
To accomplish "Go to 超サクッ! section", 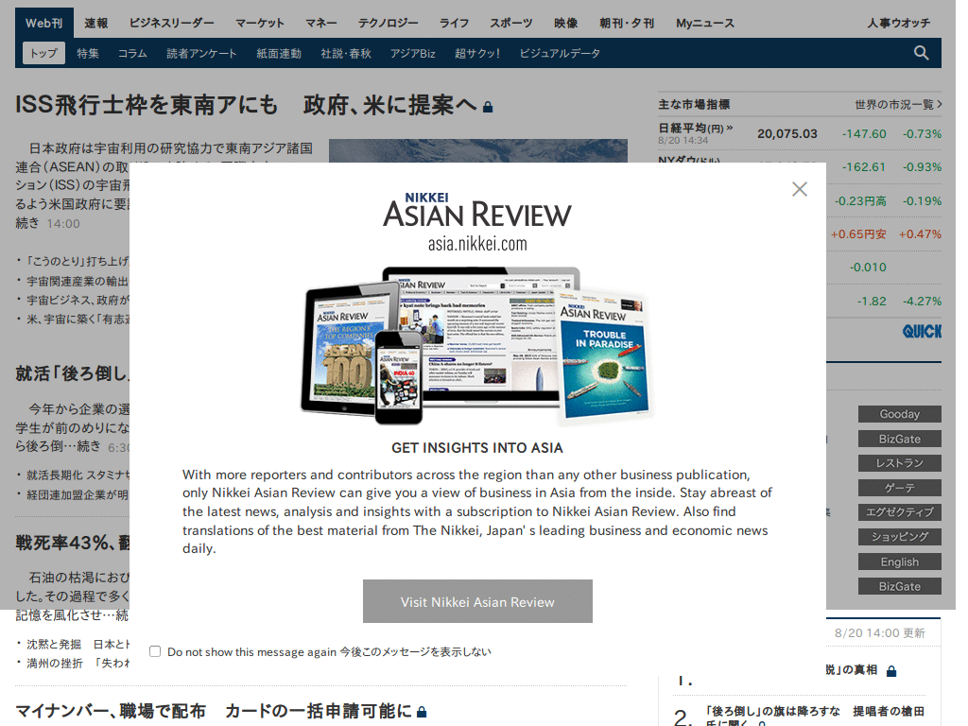I will (477, 53).
